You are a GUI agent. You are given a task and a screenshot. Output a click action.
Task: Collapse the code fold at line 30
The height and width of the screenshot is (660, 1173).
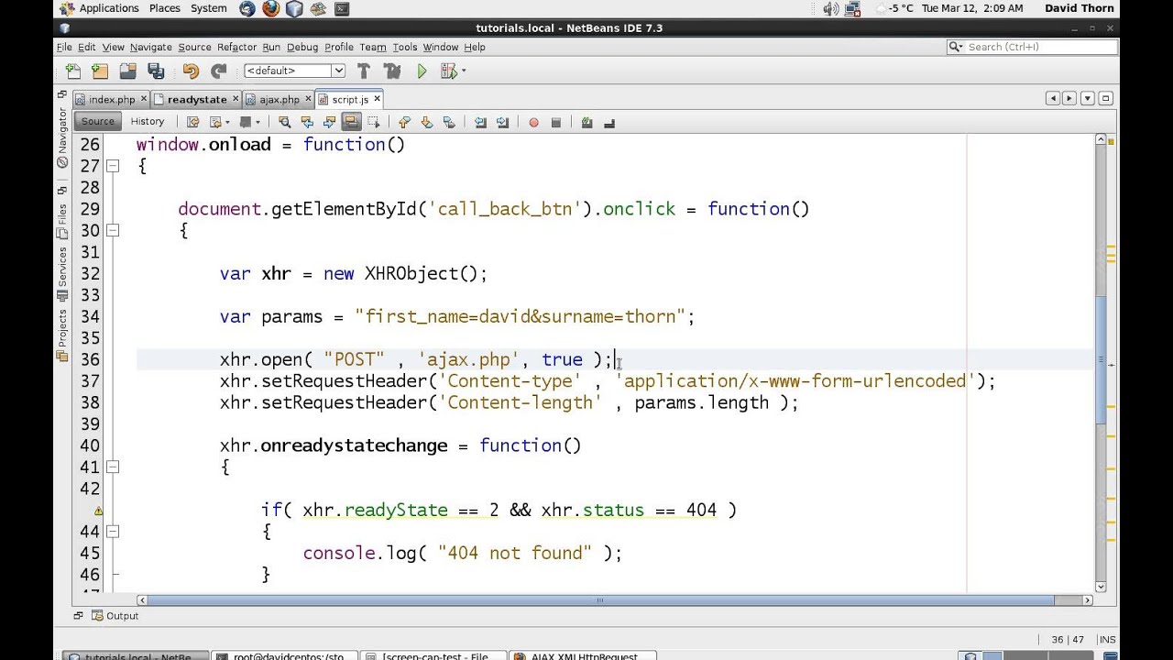[x=113, y=230]
